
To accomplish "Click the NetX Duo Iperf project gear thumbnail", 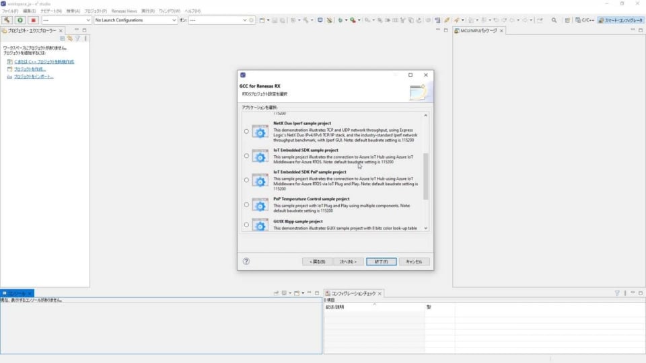I will pyautogui.click(x=260, y=132).
